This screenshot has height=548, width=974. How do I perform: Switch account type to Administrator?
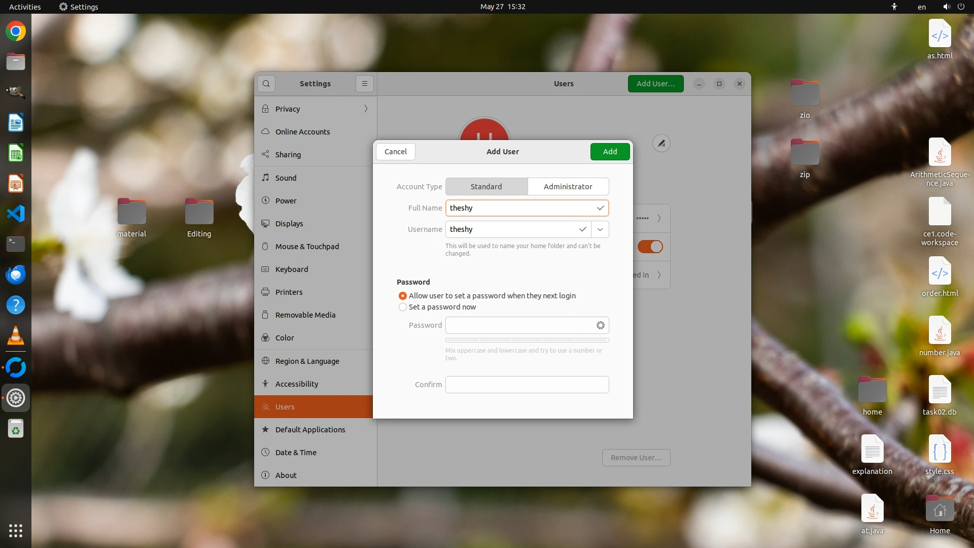[568, 187]
